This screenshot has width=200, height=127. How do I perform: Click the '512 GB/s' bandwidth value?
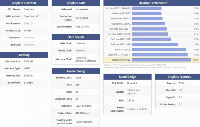28,83
